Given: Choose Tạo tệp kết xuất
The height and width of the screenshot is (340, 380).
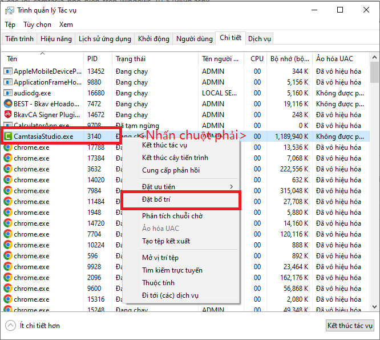Looking at the screenshot, I should pos(181,241).
